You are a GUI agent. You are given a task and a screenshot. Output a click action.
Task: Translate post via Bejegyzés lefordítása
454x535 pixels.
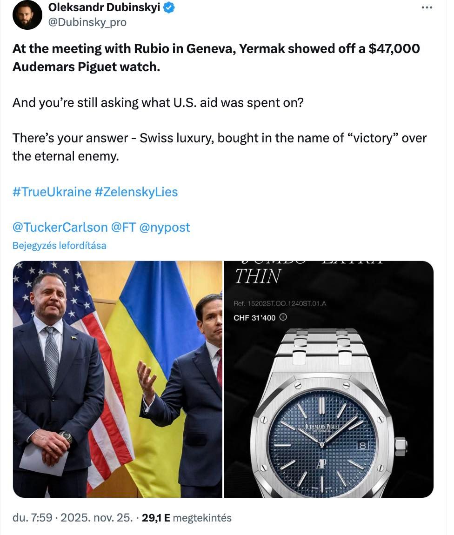coord(59,245)
